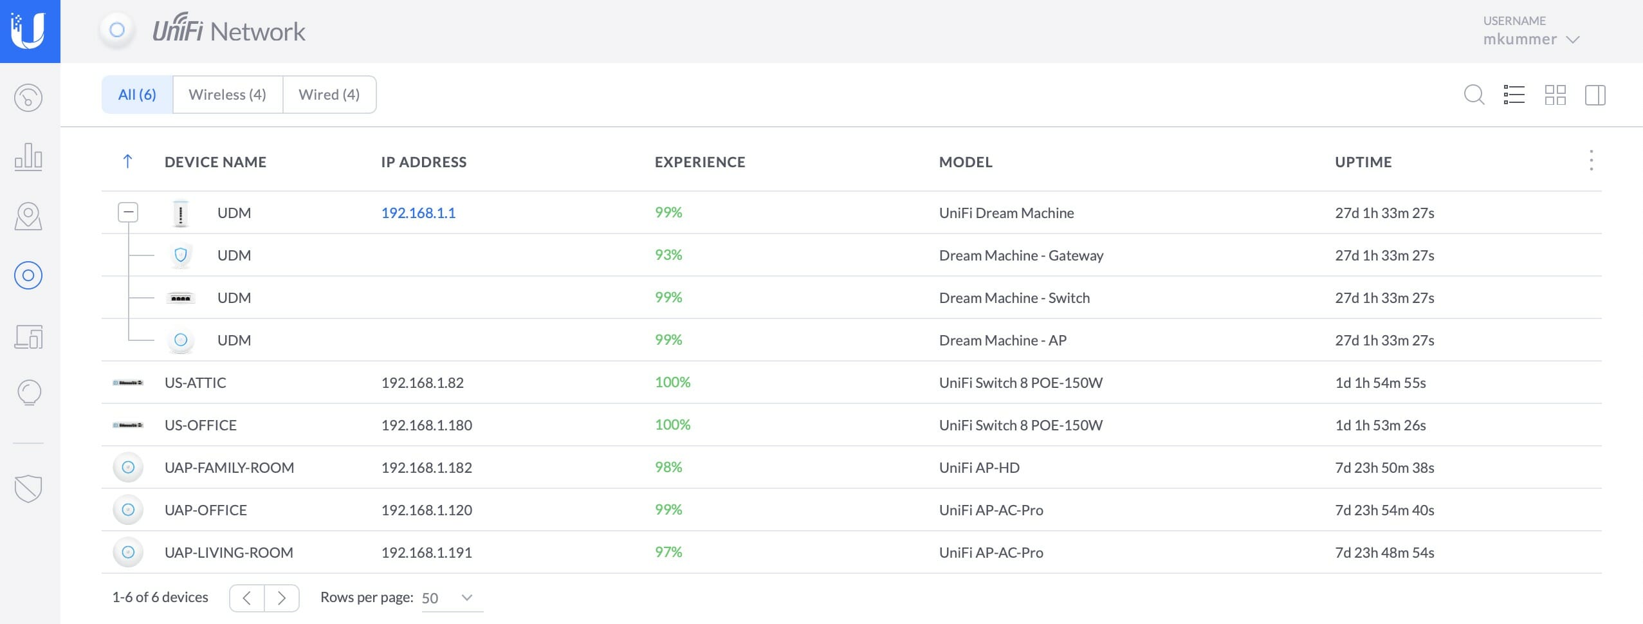Switch to list view layout
The height and width of the screenshot is (624, 1643).
(x=1514, y=95)
